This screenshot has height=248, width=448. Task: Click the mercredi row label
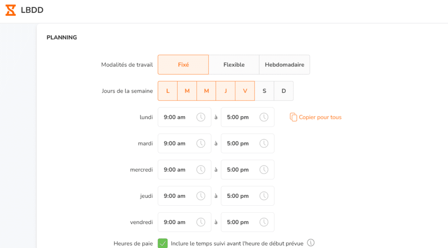(141, 169)
